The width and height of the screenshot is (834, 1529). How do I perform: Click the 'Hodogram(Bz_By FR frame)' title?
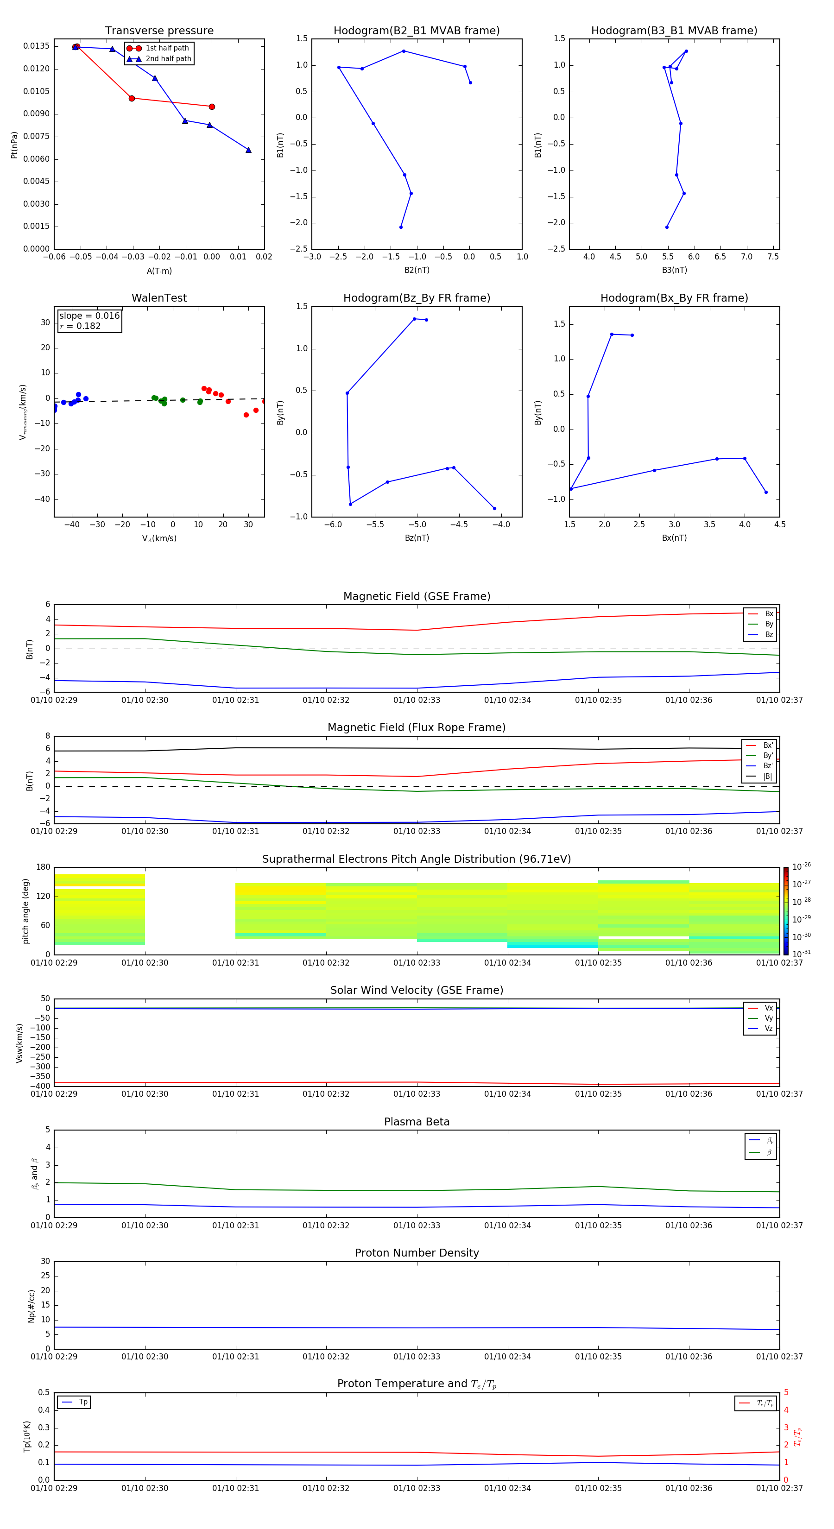417,298
